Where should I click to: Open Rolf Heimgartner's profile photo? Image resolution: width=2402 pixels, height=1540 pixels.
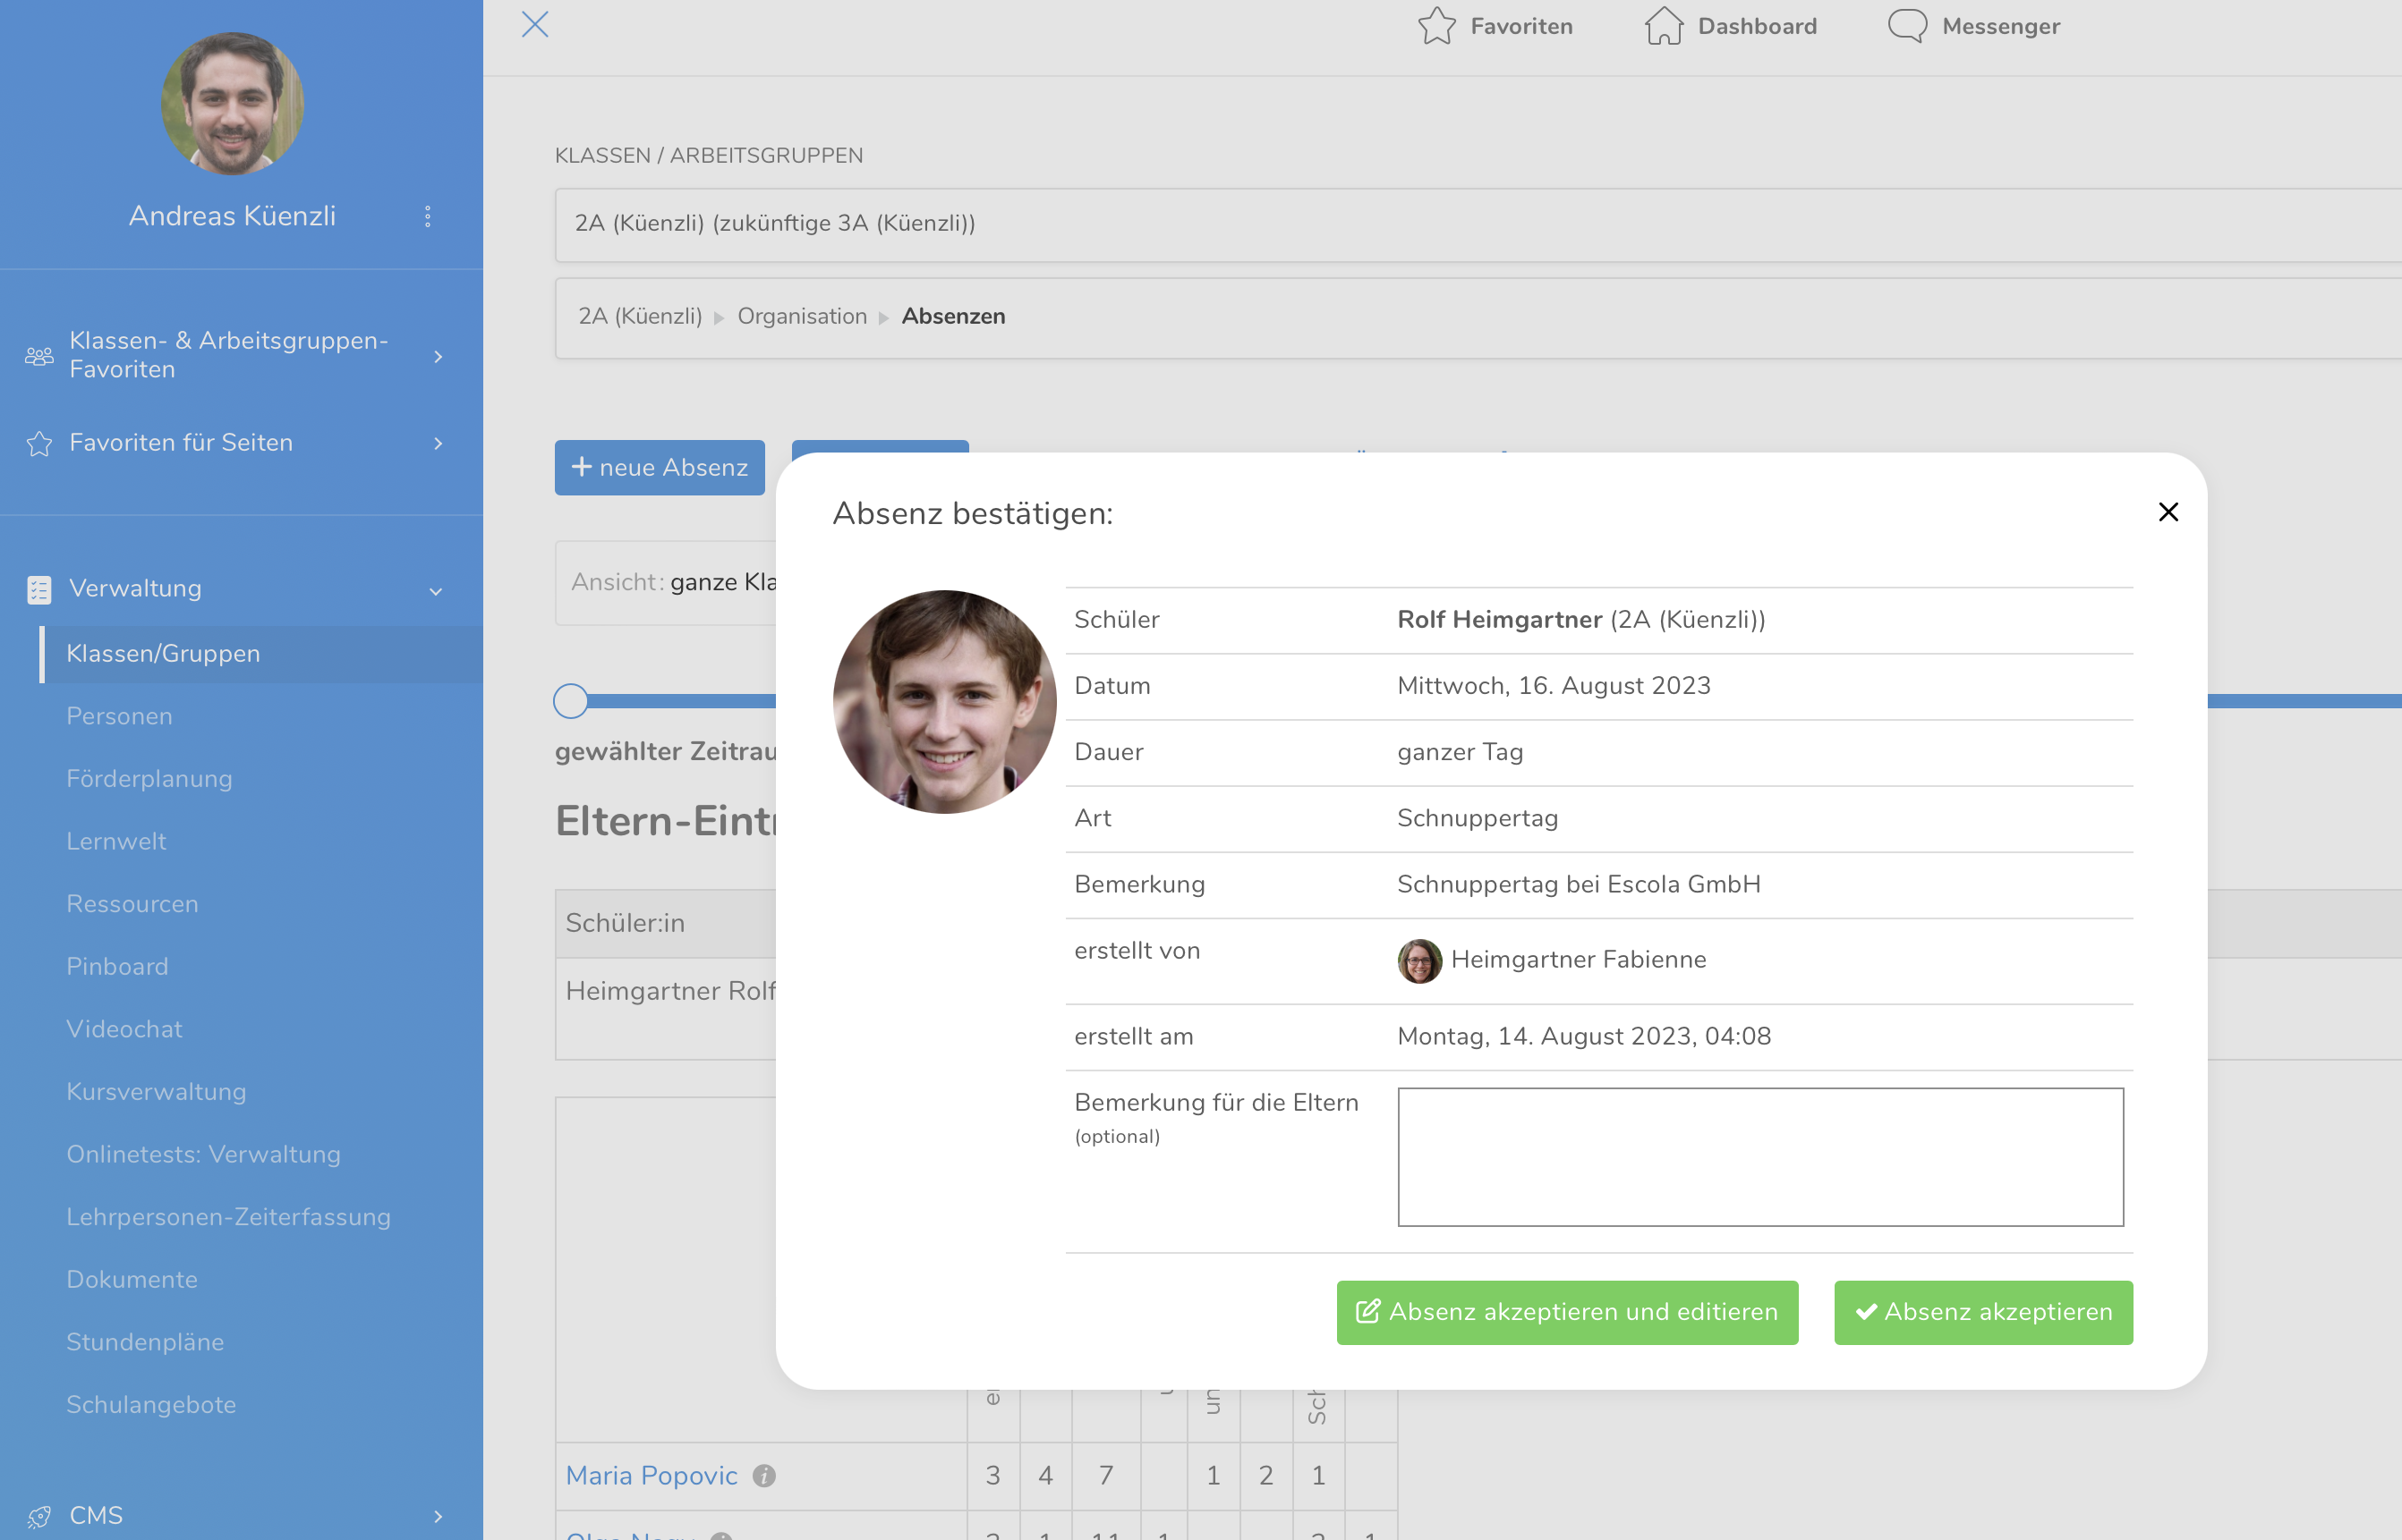tap(944, 701)
